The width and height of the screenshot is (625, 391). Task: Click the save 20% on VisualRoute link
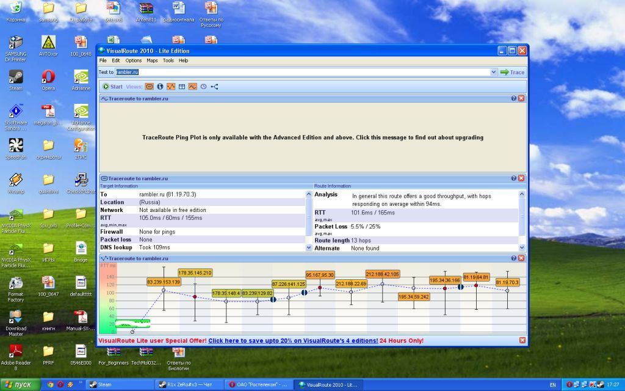pos(292,340)
